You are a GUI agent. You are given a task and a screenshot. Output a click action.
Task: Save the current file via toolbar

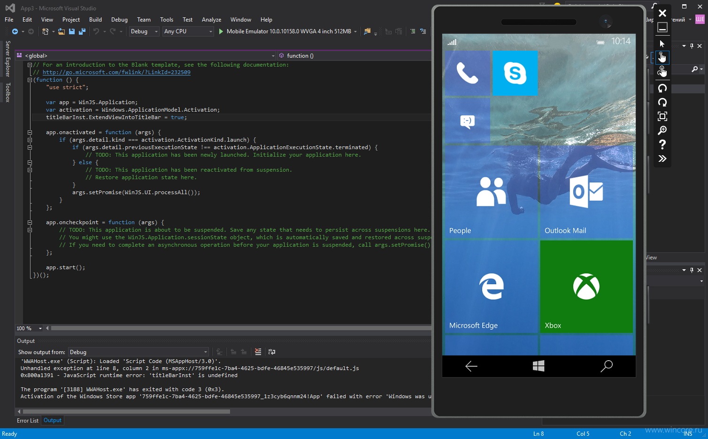click(x=72, y=31)
